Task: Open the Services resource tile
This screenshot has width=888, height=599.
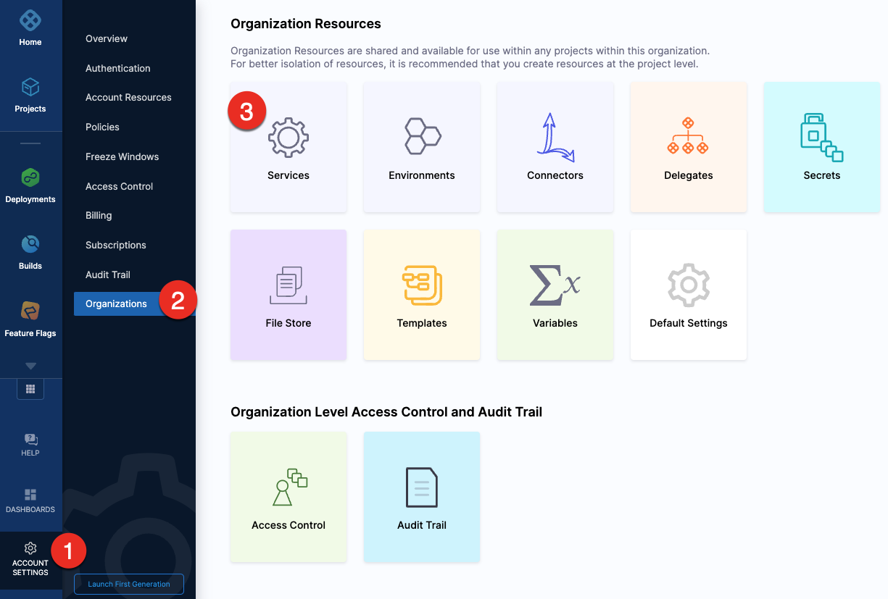Action: [x=289, y=148]
